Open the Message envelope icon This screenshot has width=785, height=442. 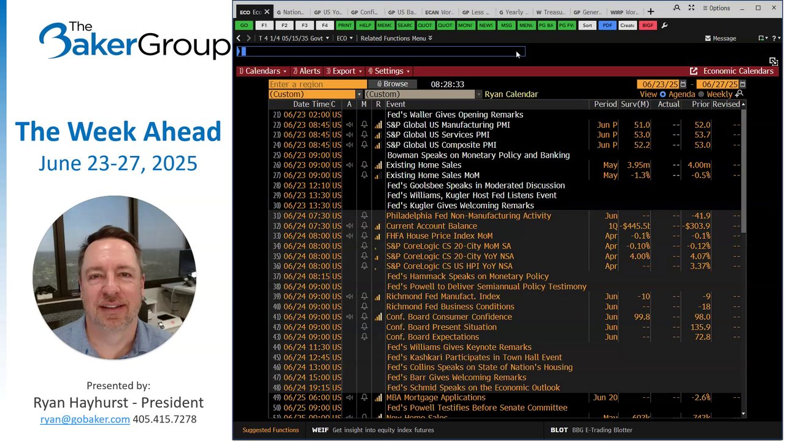(708, 38)
